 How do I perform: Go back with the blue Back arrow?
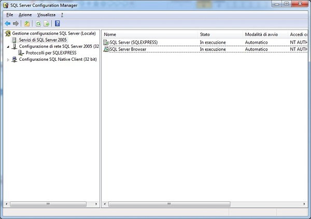tap(8, 24)
